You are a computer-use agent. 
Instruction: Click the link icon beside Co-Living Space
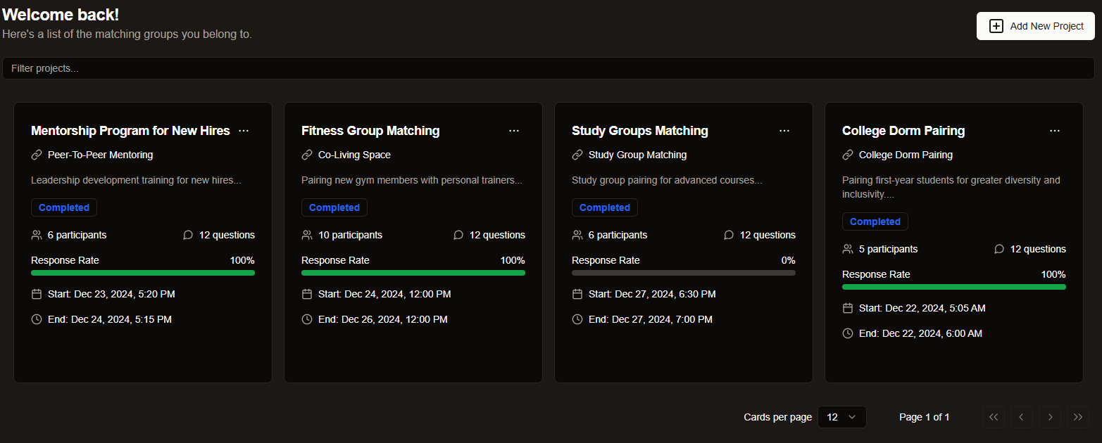pos(308,154)
